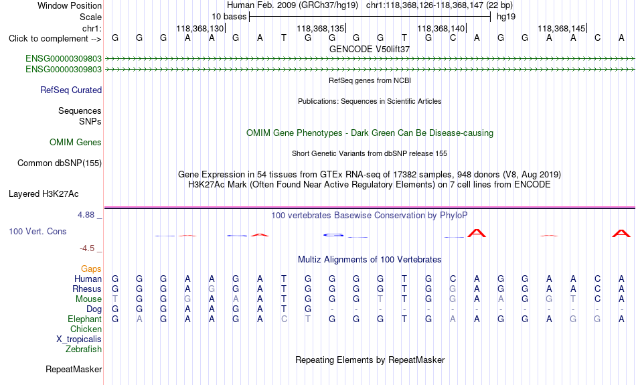
Task: Click the orange Gaps label
Action: click(91, 269)
